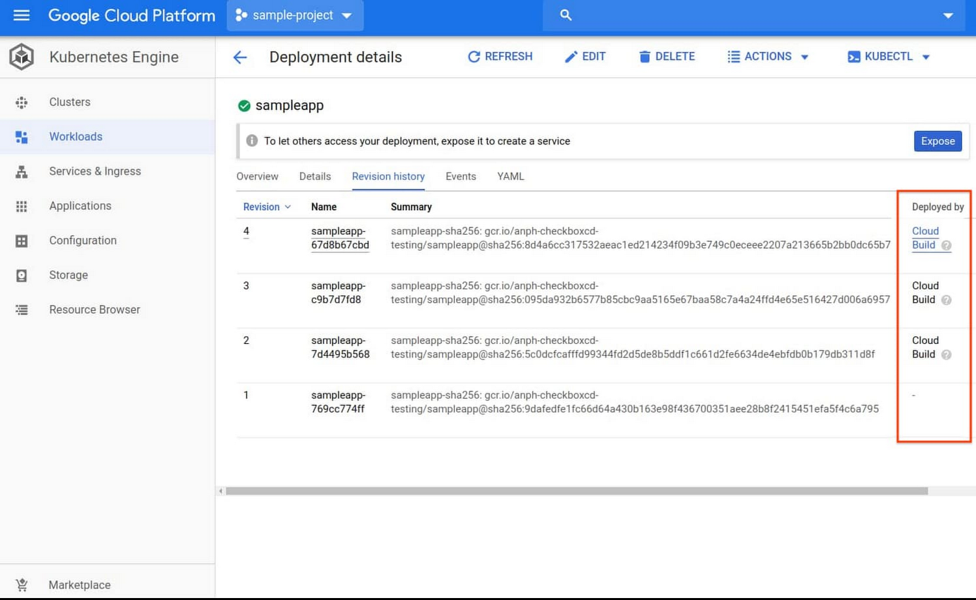Open Resource Browser in the sidebar

click(107, 310)
